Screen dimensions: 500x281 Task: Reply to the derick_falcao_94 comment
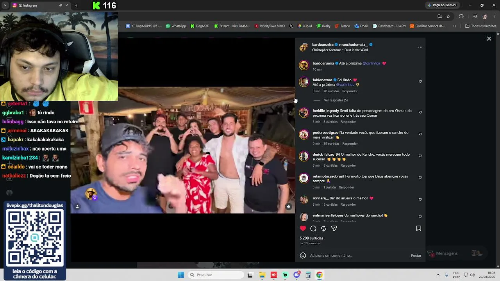pos(348,165)
